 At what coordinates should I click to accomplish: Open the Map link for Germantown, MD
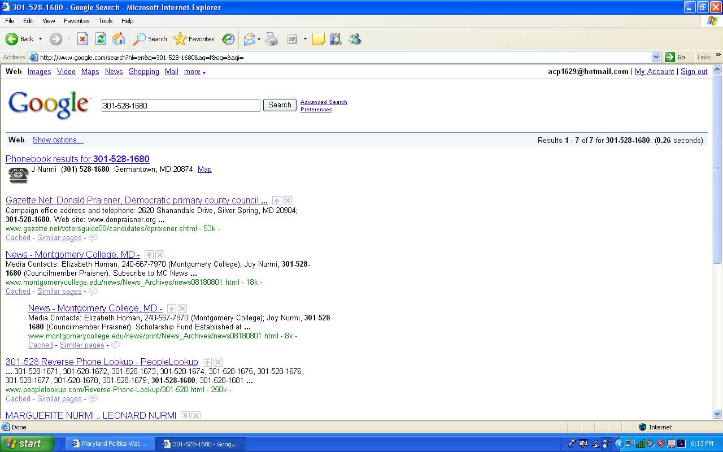point(204,169)
